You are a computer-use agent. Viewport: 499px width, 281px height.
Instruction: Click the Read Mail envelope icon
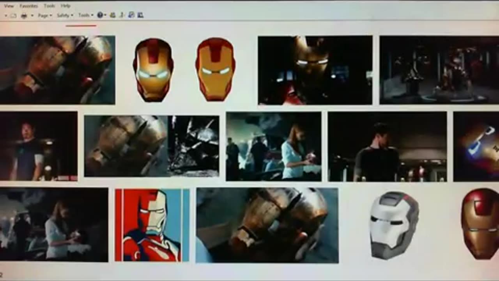(x=13, y=16)
